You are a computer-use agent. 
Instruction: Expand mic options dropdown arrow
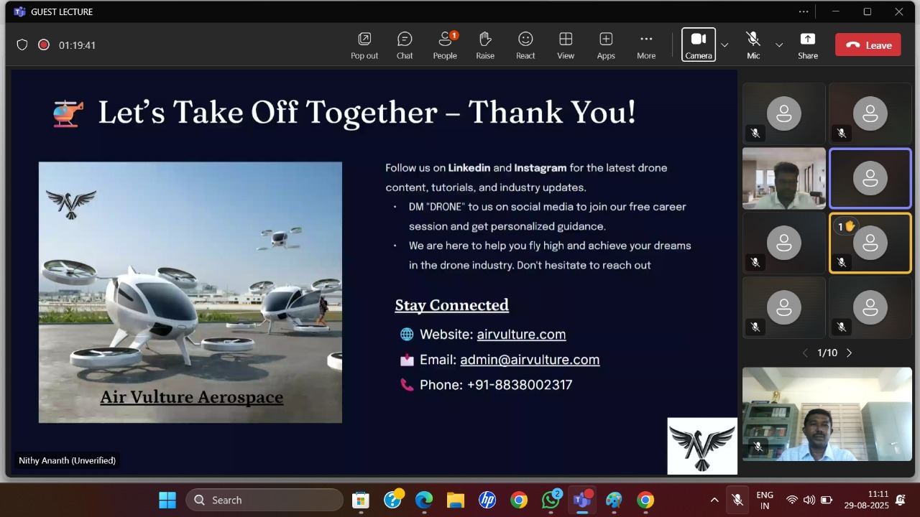[x=779, y=45]
